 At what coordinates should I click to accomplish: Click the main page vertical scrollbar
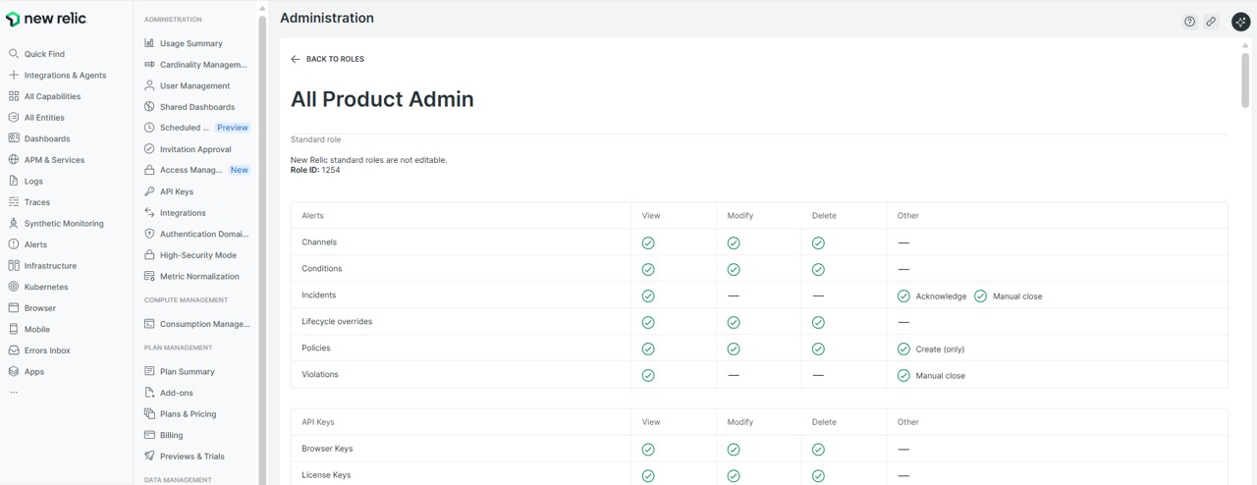1245,79
